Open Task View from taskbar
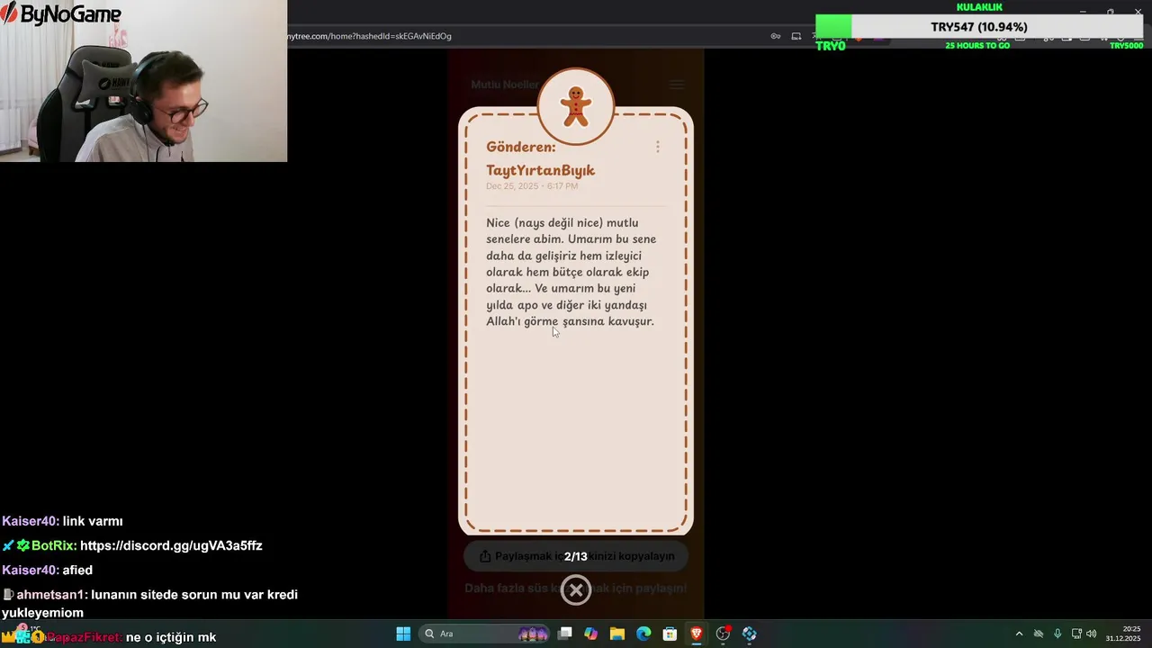The height and width of the screenshot is (648, 1152). (x=564, y=634)
